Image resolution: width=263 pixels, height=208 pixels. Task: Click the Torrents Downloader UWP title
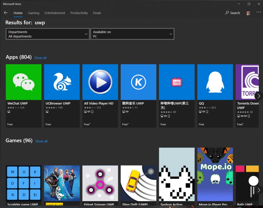click(248, 106)
